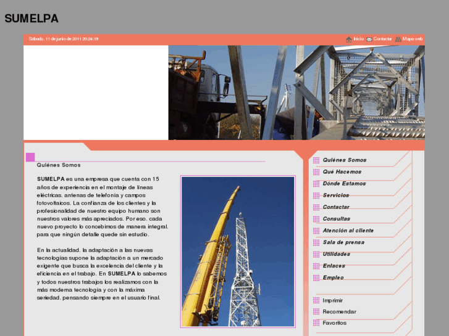Click the truck and steel structure banner image
This screenshot has height=336, width=449.
[x=296, y=92]
